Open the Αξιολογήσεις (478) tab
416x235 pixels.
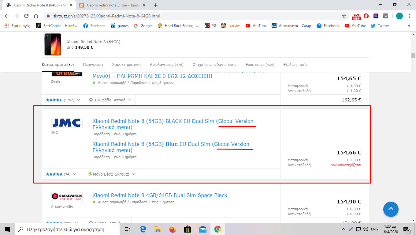pyautogui.click(x=166, y=65)
